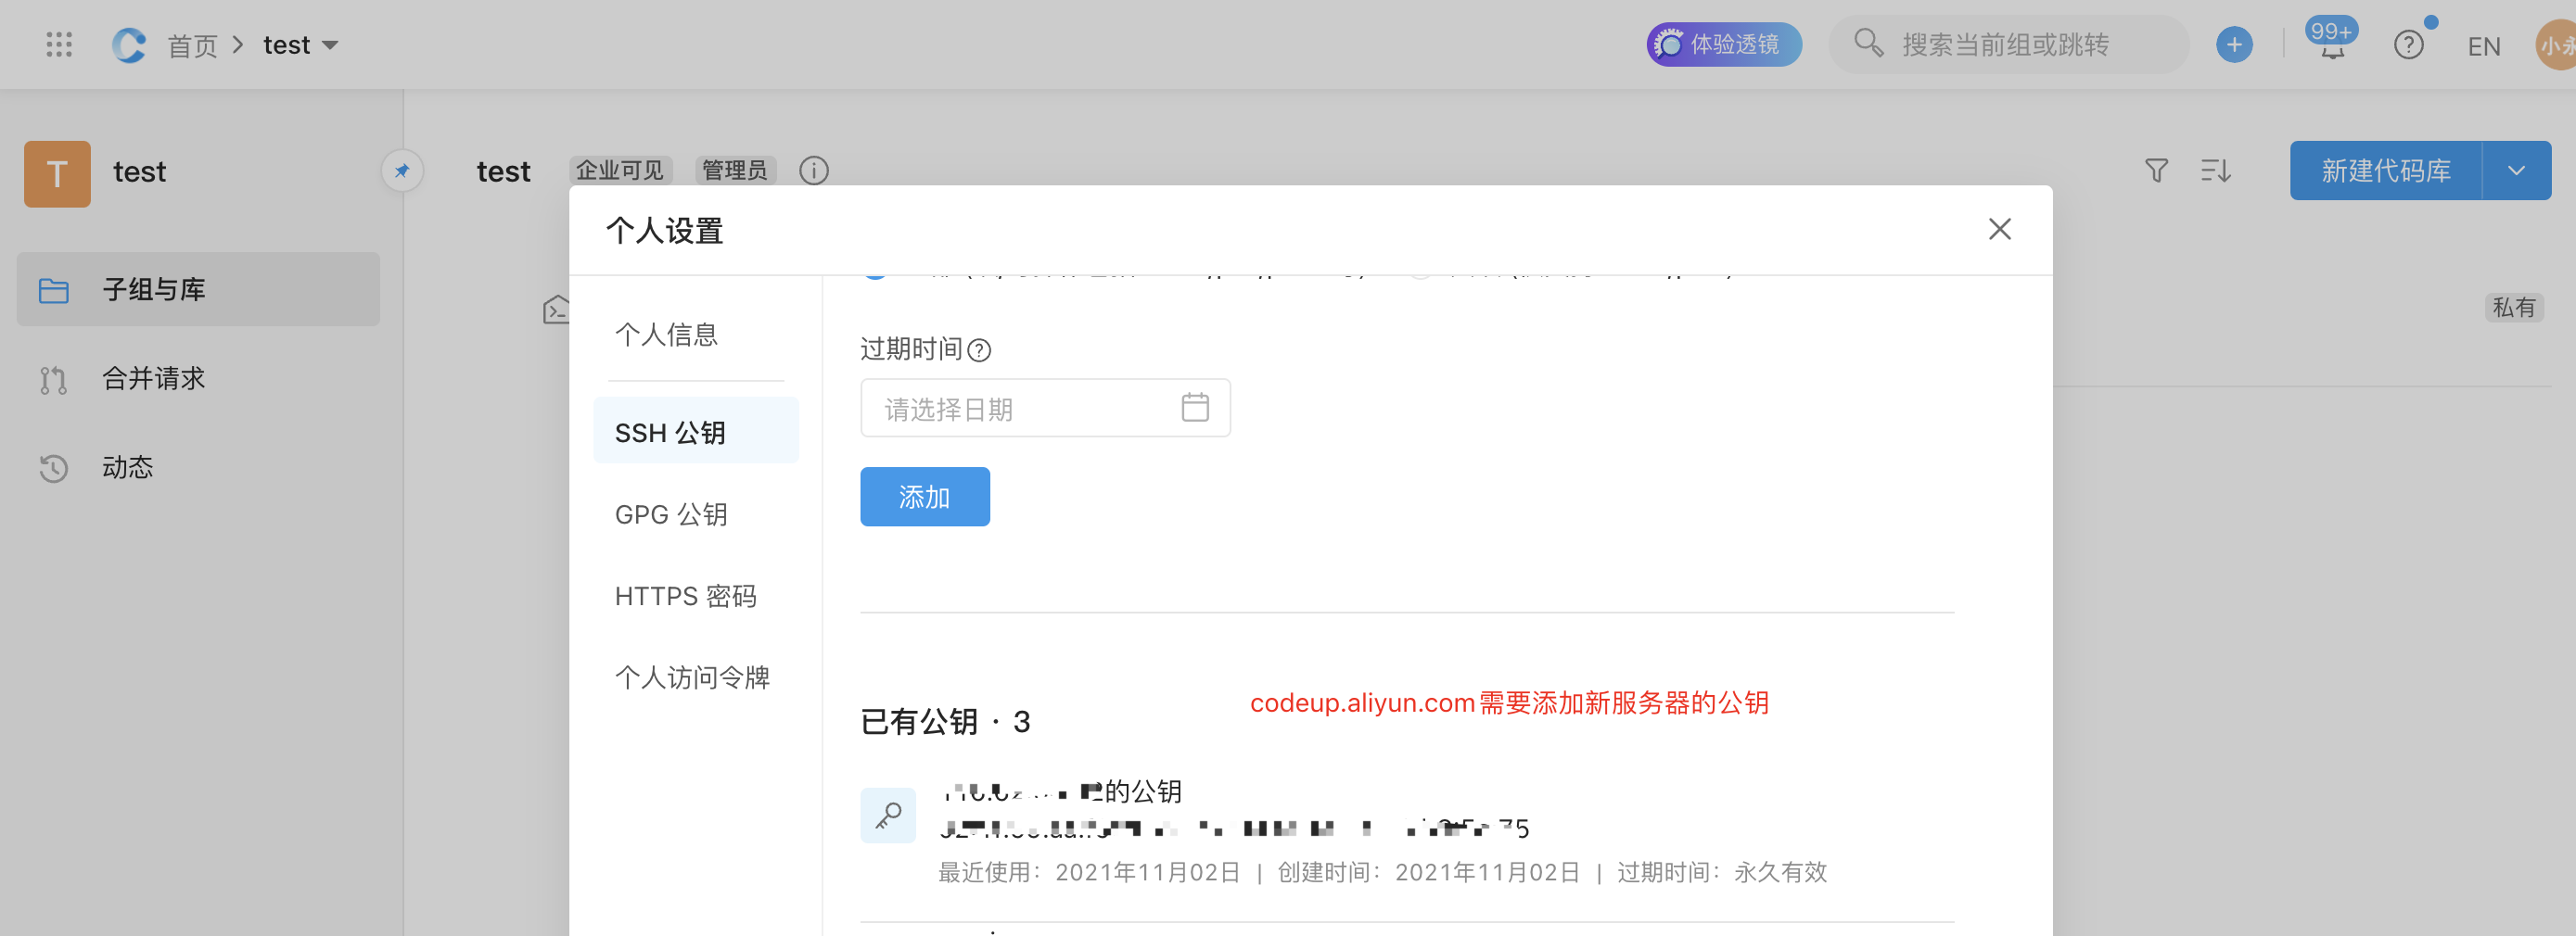Open the 新建代码库 dropdown chevron
2576x936 pixels.
[2518, 170]
